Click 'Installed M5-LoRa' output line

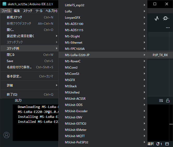pos(38,122)
